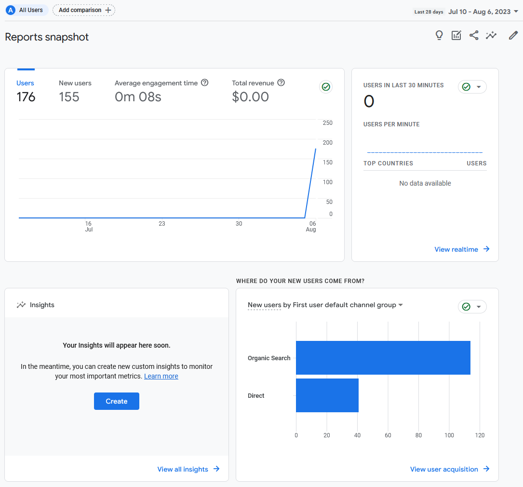The height and width of the screenshot is (487, 523).
Task: Click the green data quality badge on metrics card
Action: (326, 87)
